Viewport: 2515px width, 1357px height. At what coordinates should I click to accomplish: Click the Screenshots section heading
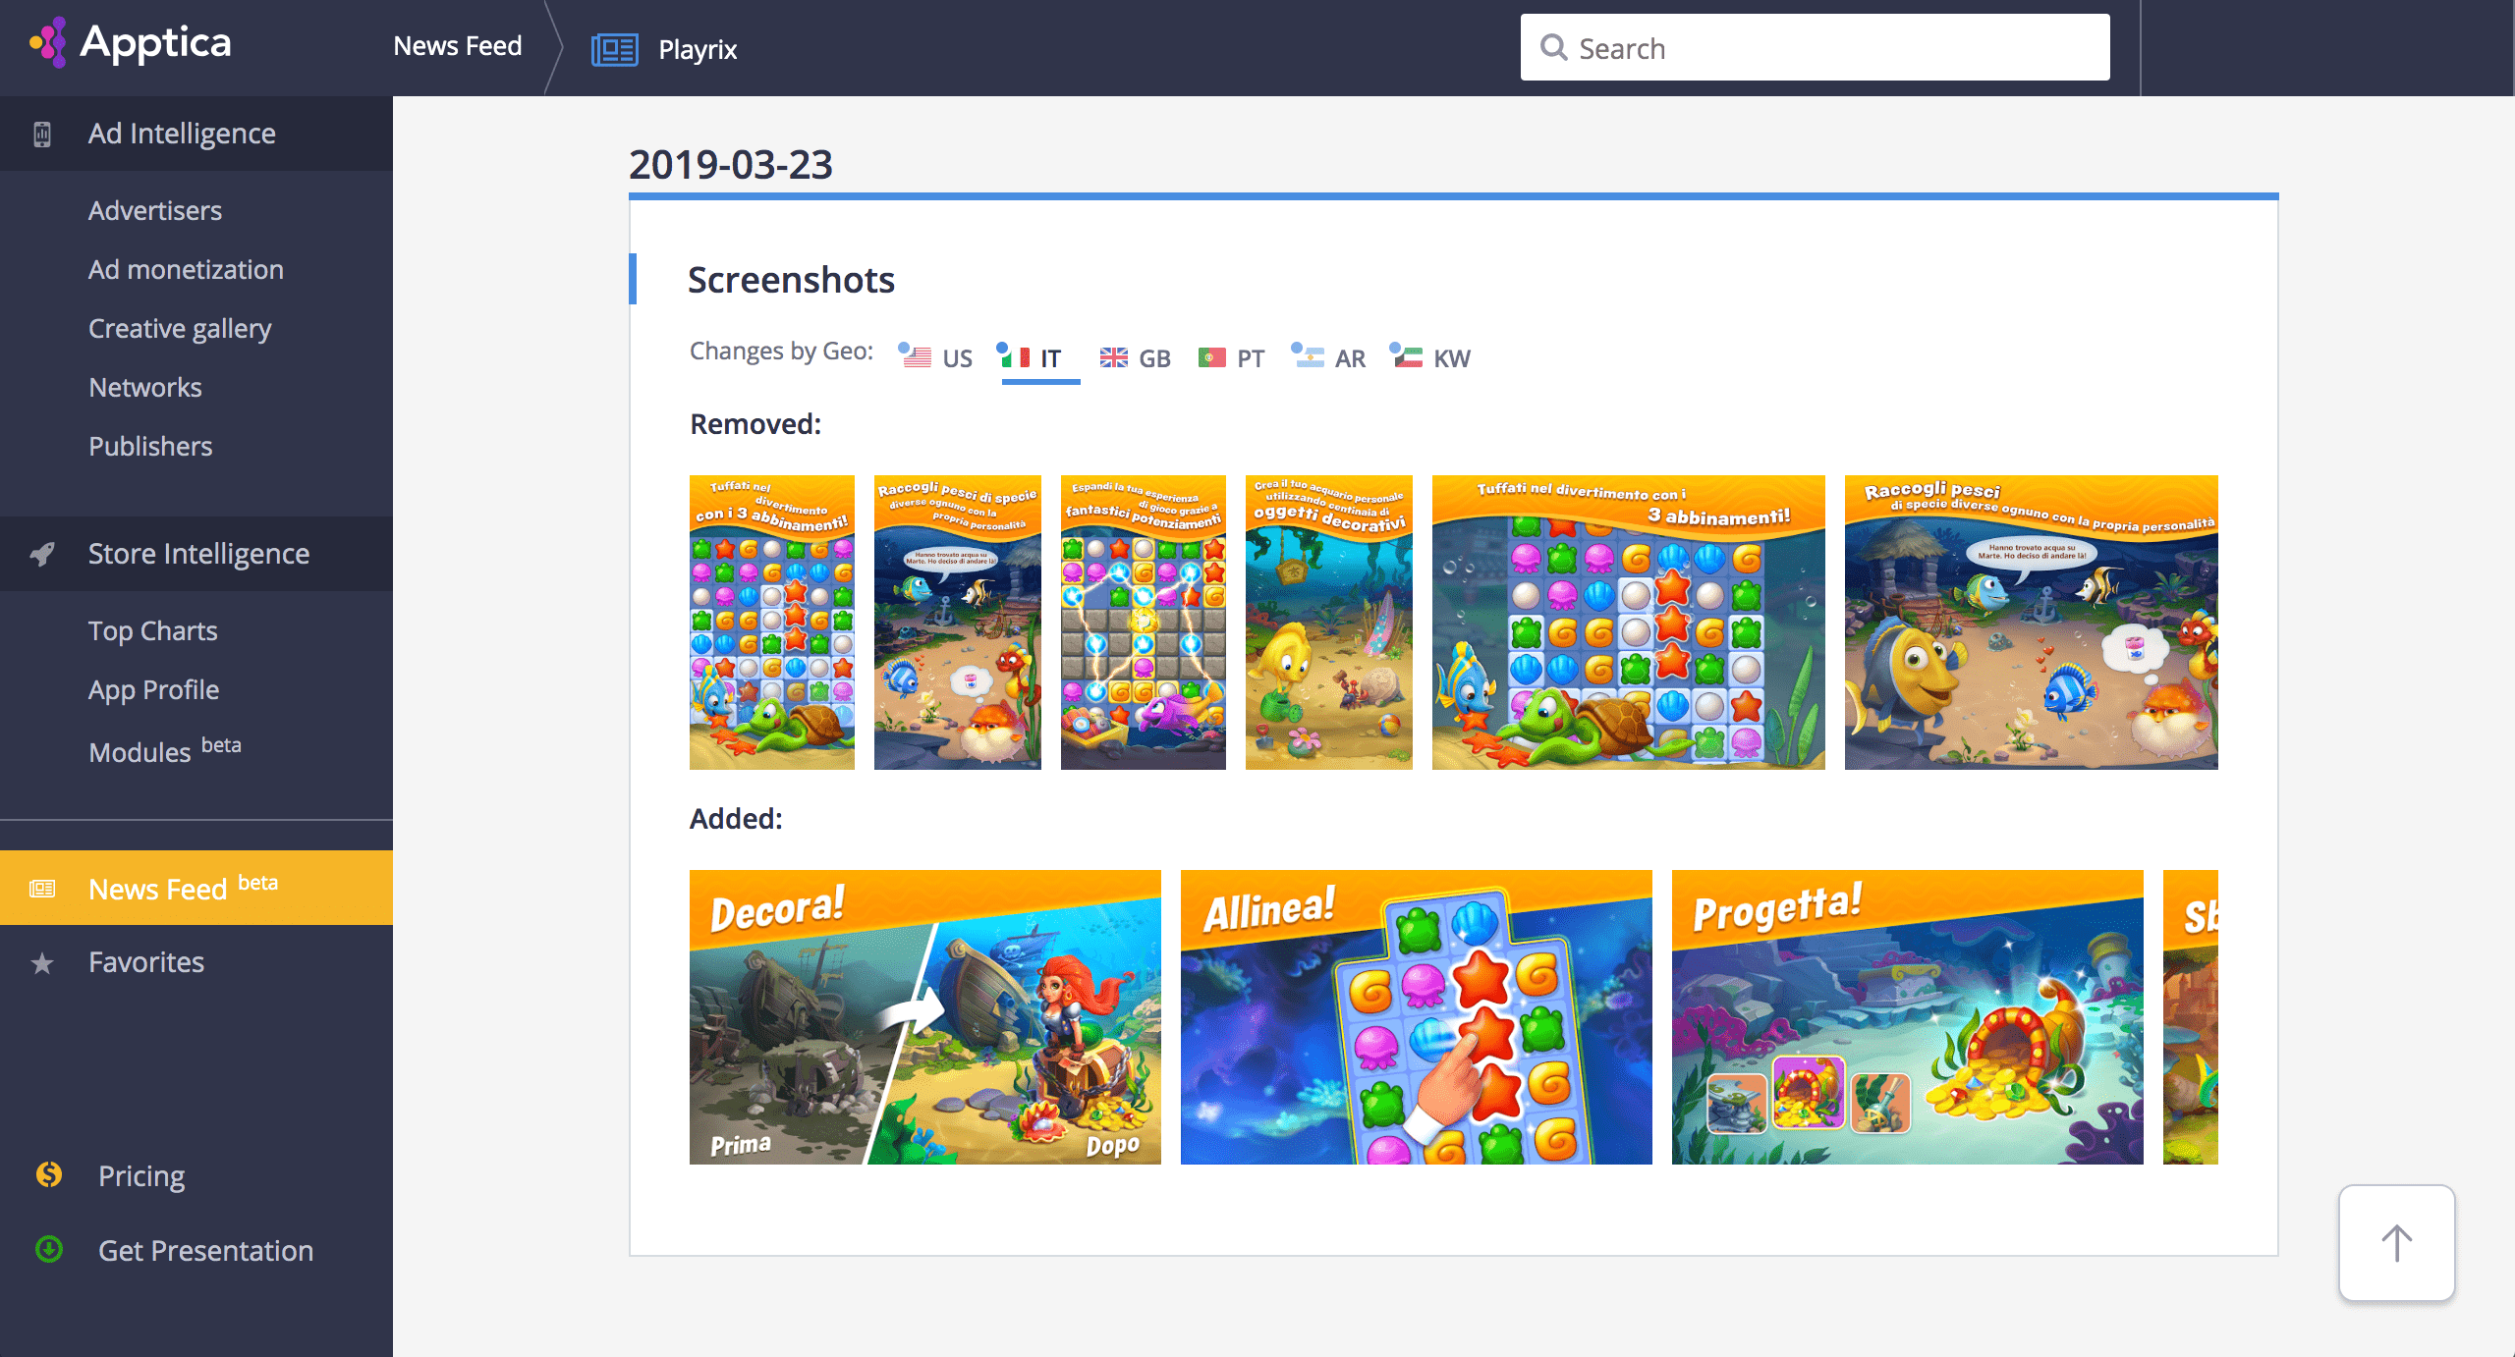tap(791, 280)
